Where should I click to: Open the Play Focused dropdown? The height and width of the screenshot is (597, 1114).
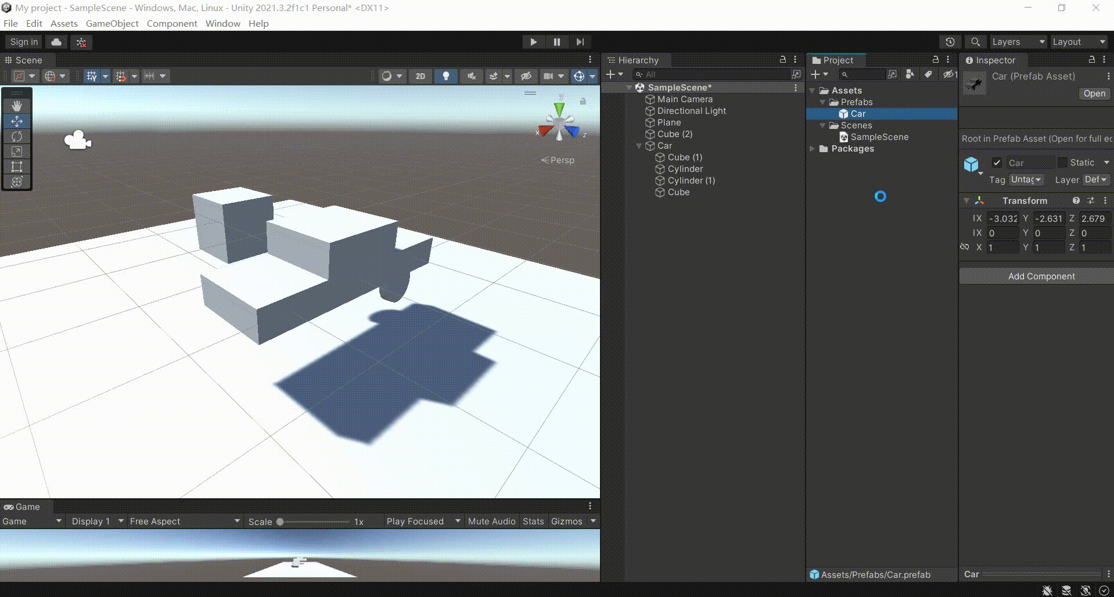click(423, 521)
